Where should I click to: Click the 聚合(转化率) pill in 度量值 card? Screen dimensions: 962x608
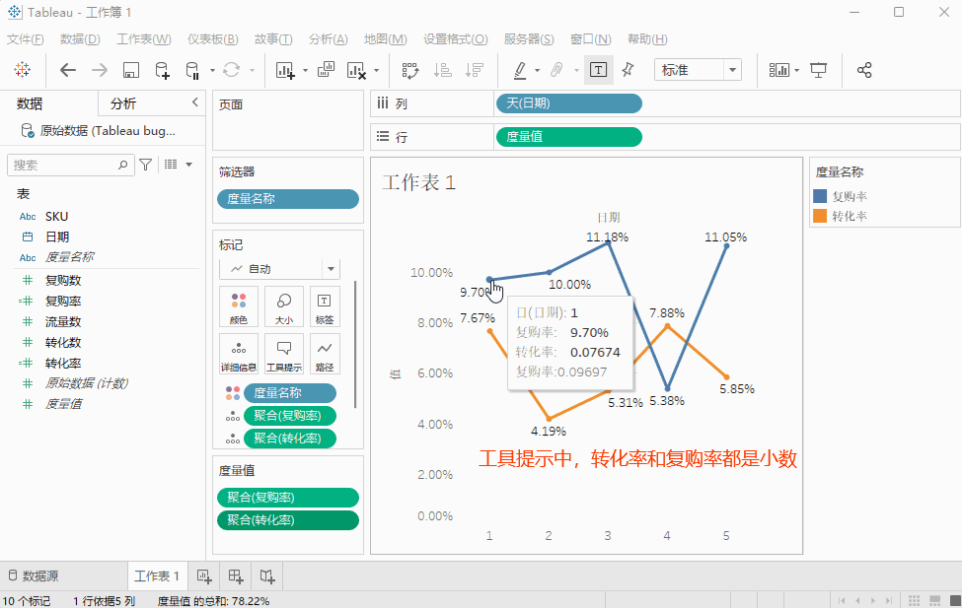(x=288, y=520)
